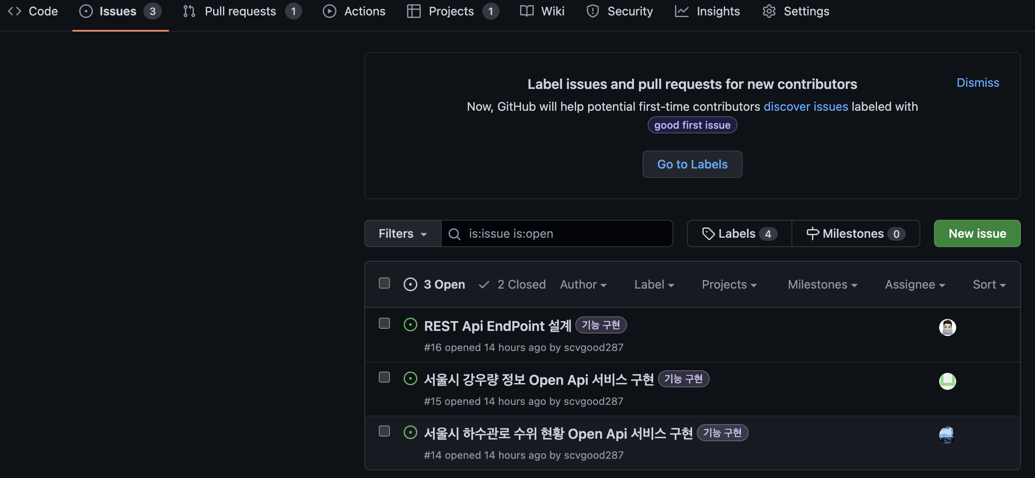Open the Wiki tab
The image size is (1035, 478).
(542, 11)
